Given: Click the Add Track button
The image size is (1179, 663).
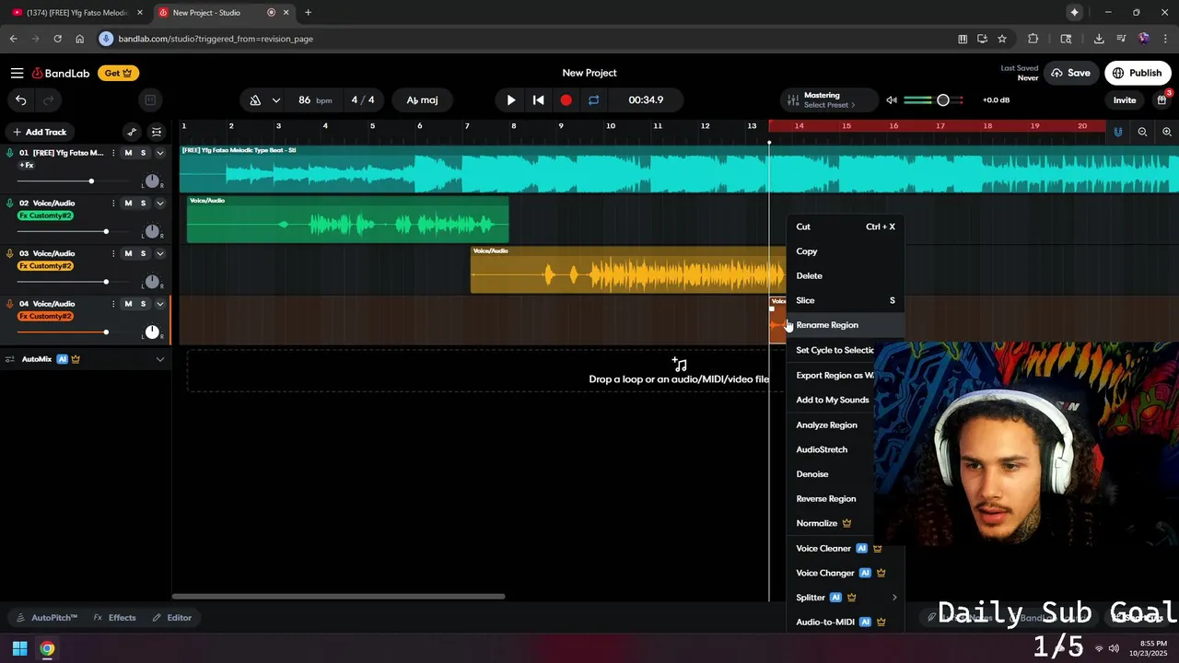Looking at the screenshot, I should click(x=40, y=132).
